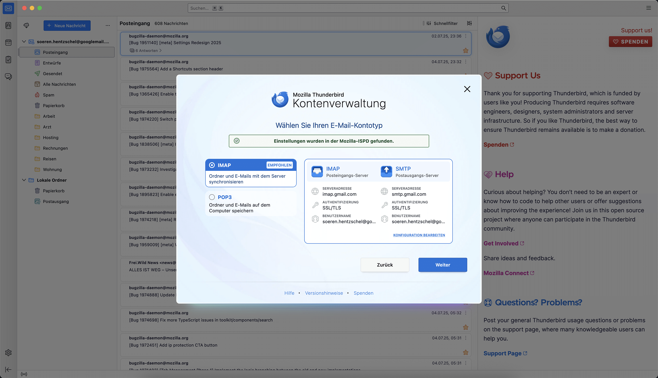658x378 pixels.
Task: Open the Mozilla Connect link
Action: pos(509,273)
